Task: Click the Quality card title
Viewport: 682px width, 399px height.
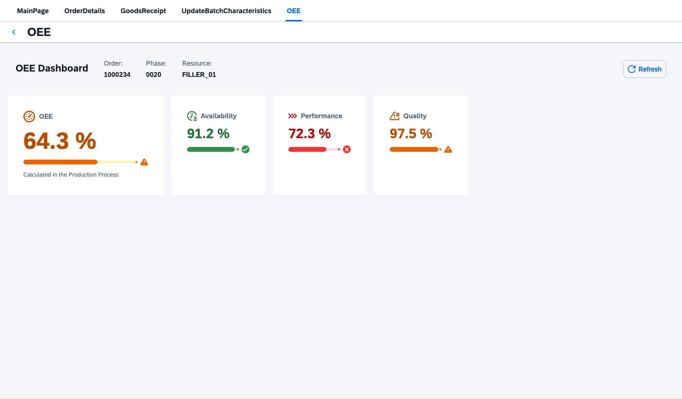Action: coord(415,116)
